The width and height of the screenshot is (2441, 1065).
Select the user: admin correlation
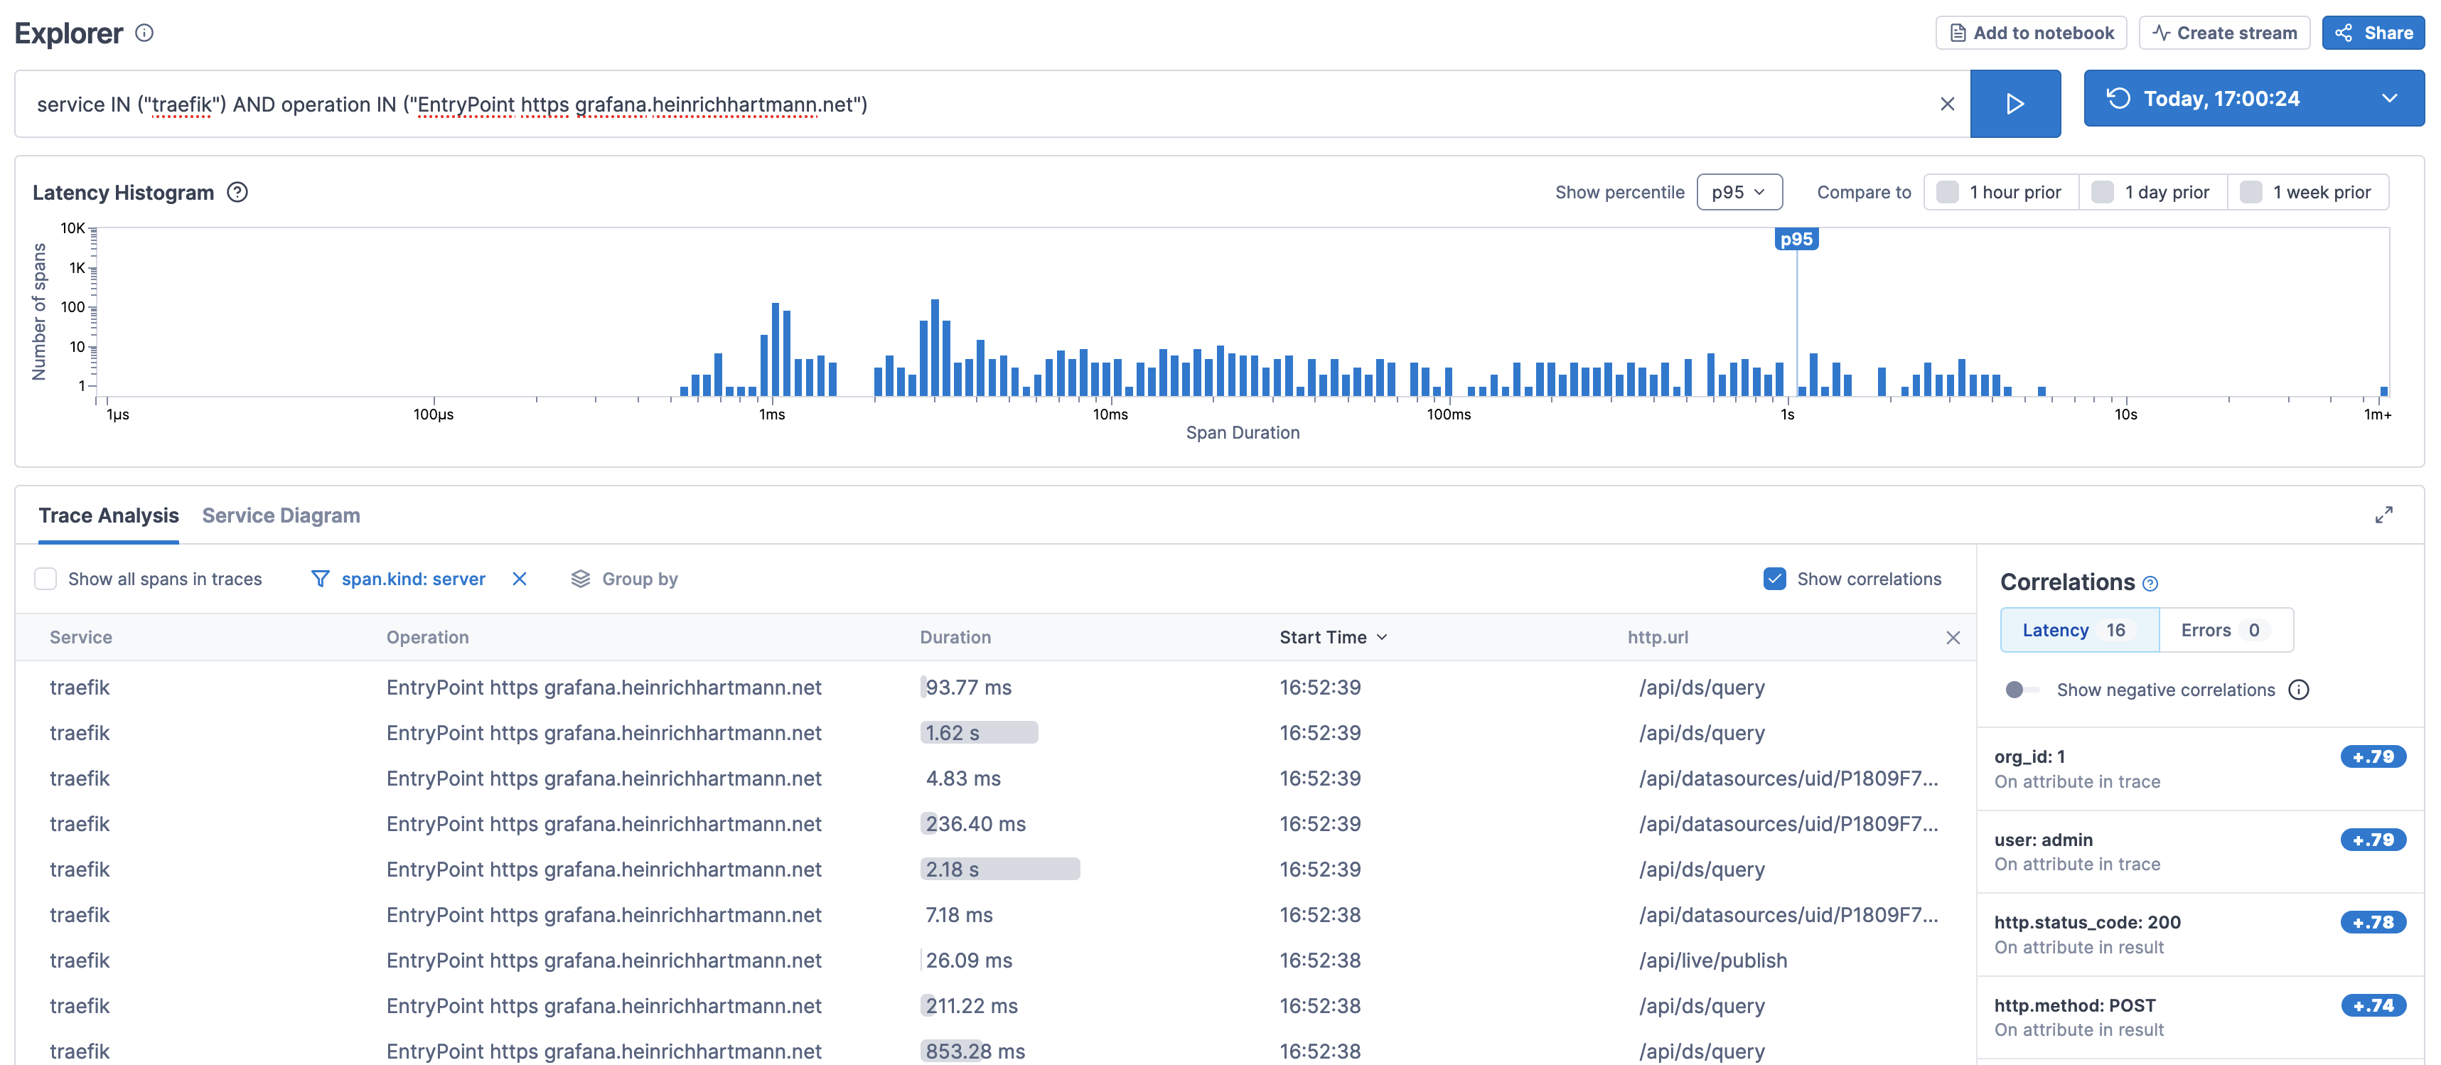coord(2199,852)
